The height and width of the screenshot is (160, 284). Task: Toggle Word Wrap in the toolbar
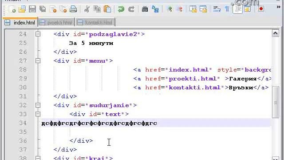click(217, 9)
